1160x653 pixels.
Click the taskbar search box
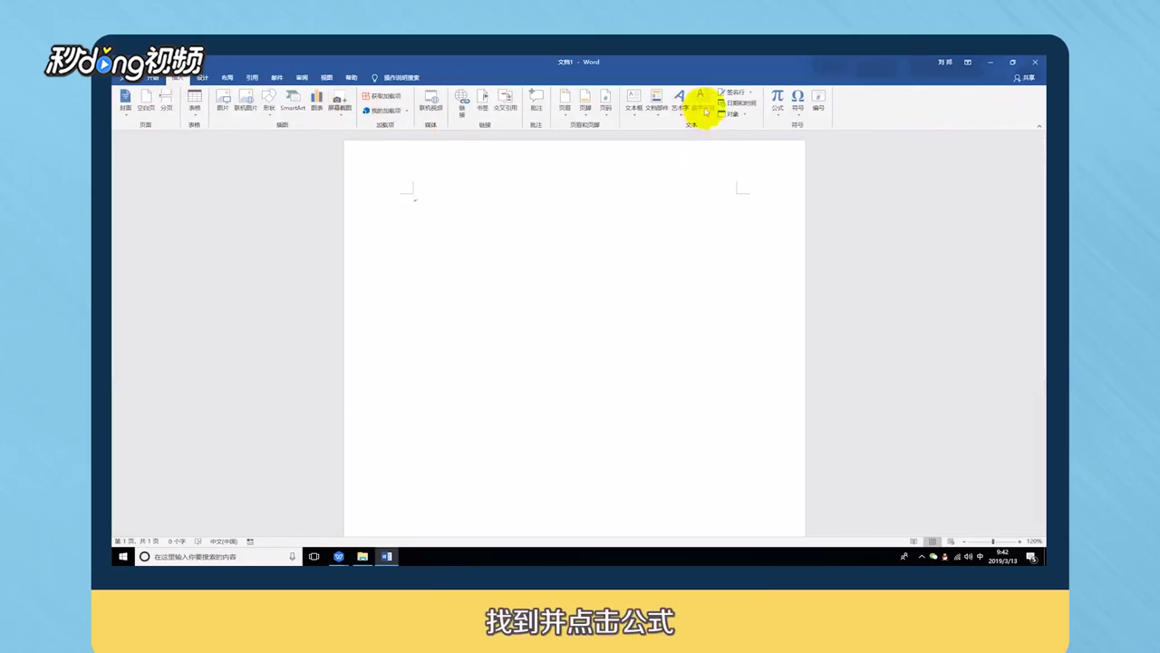point(217,557)
